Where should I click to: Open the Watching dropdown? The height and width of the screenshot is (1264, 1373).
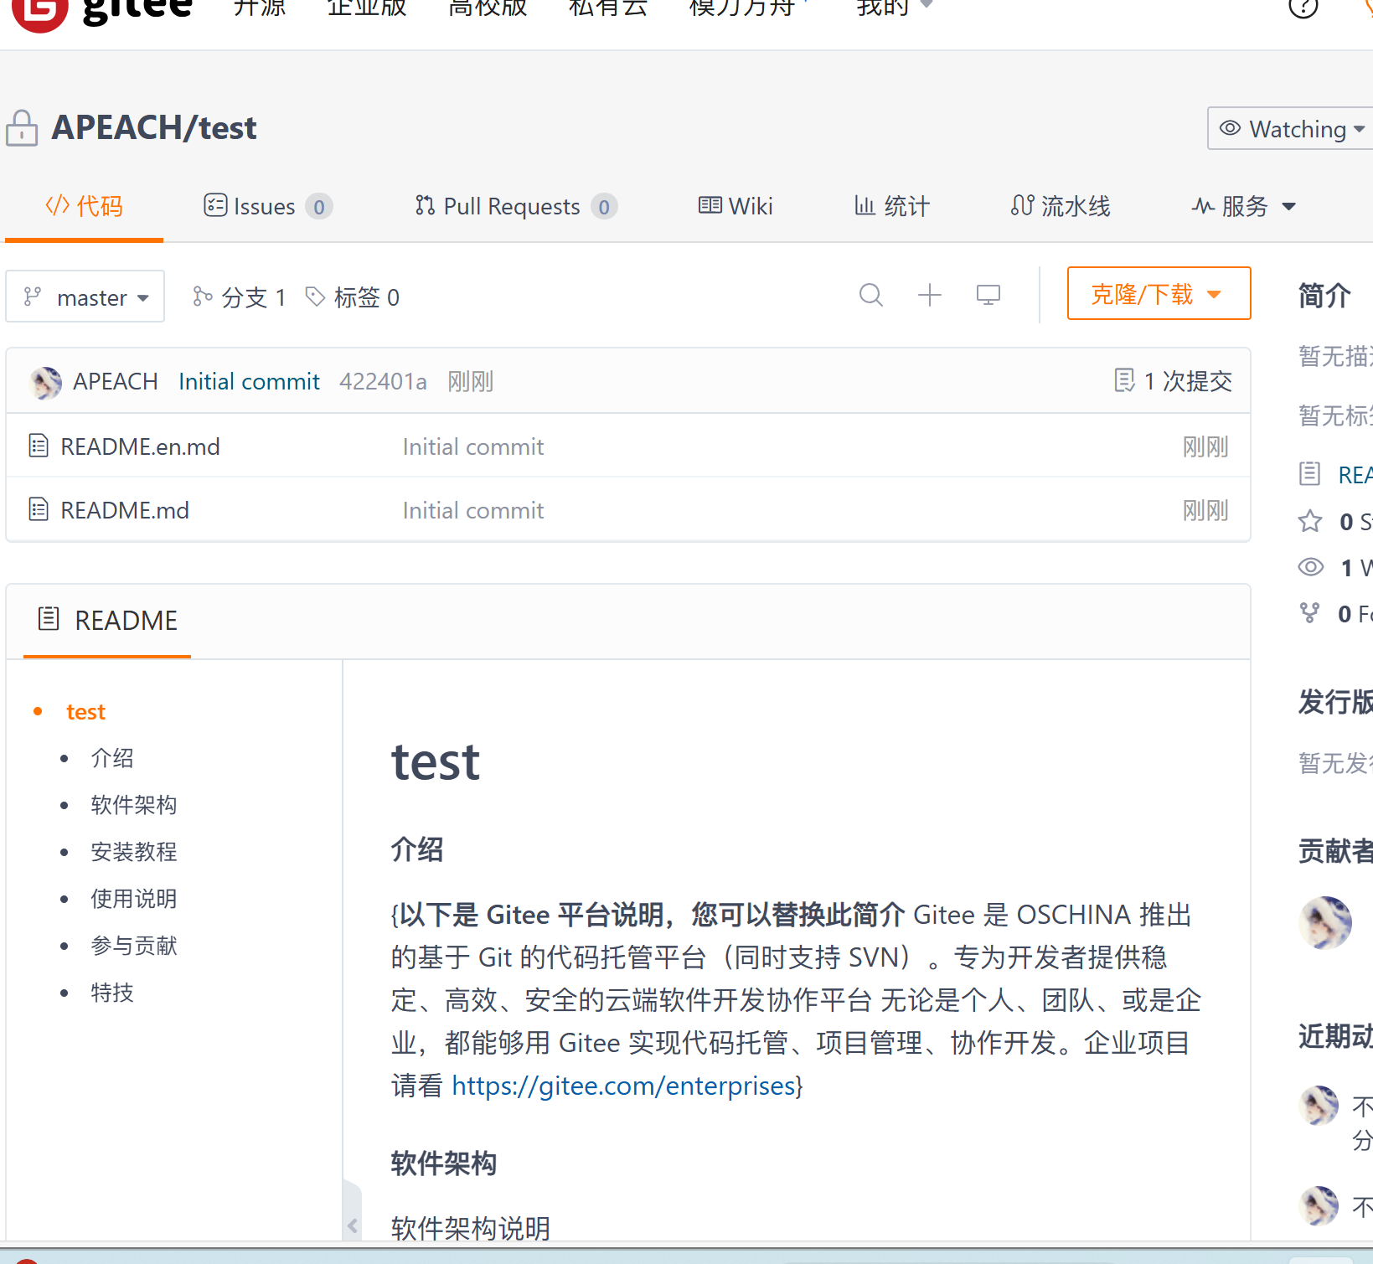1291,129
